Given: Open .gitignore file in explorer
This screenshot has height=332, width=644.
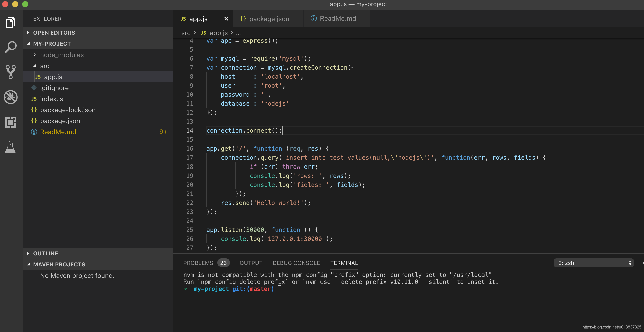Looking at the screenshot, I should [98, 88].
